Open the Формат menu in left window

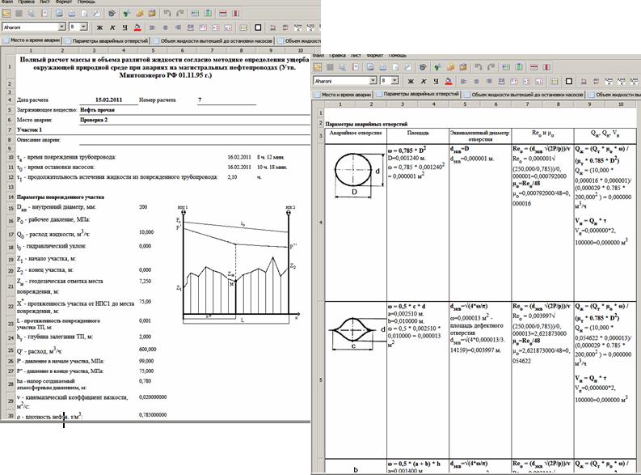pyautogui.click(x=63, y=2)
